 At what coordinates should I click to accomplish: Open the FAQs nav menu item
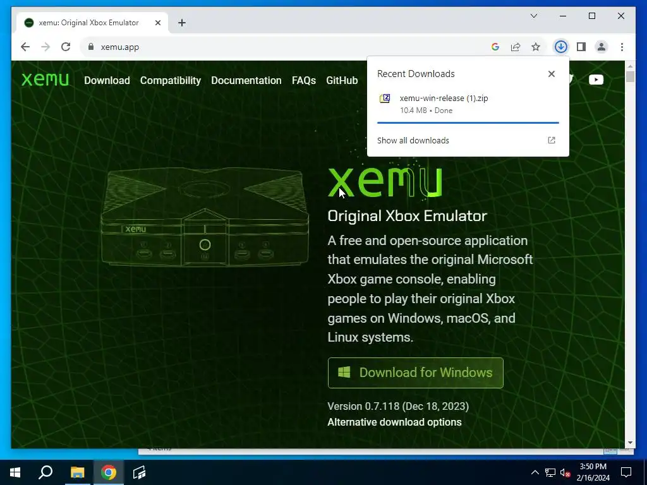(304, 80)
